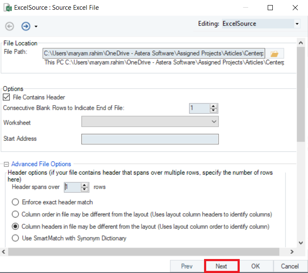Go back using the Prev button

pos(187,266)
